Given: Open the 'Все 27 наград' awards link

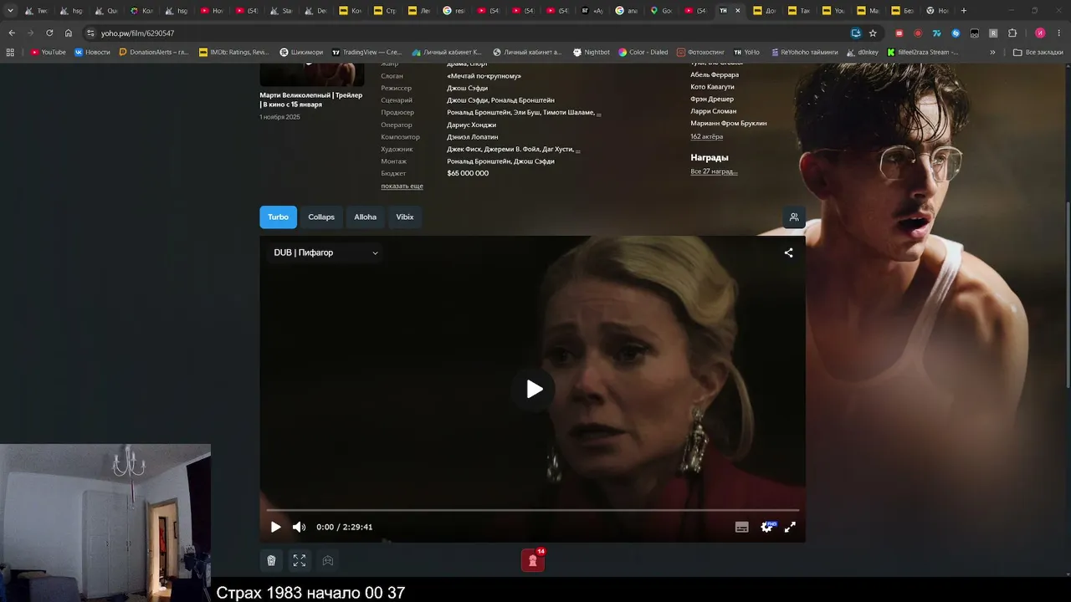Looking at the screenshot, I should pos(714,171).
